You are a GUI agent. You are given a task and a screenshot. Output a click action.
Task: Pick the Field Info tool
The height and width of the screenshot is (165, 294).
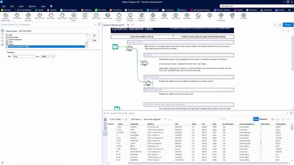pos(164,16)
